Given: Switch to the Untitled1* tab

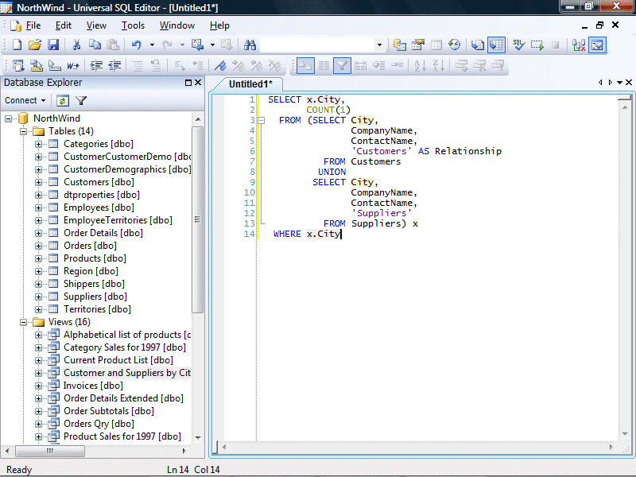Looking at the screenshot, I should click(250, 83).
